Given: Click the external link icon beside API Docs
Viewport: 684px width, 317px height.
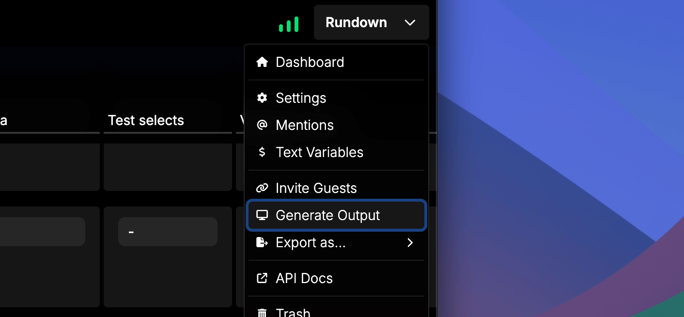Looking at the screenshot, I should [262, 278].
